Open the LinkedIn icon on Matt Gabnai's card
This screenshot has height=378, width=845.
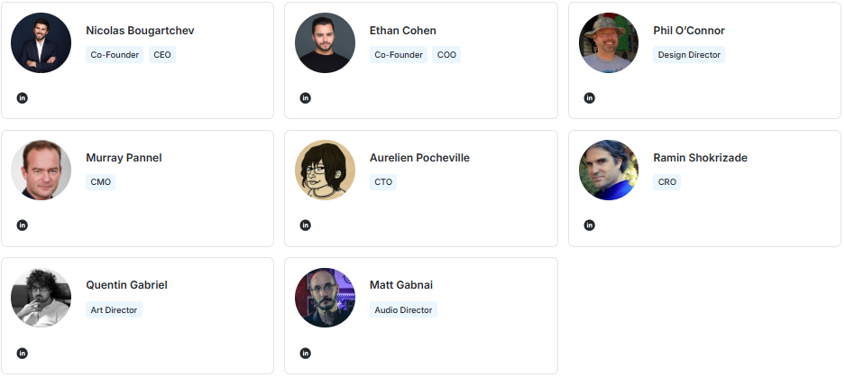tap(306, 353)
